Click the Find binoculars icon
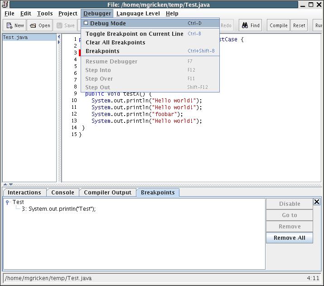Viewport: 324px width, 286px height. (x=245, y=26)
